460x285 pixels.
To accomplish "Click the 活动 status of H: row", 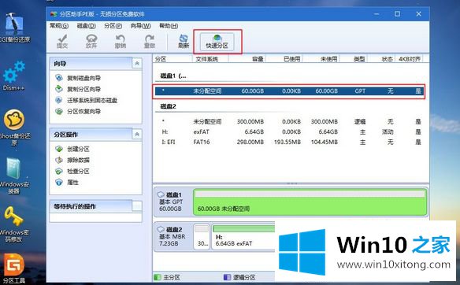I will point(388,131).
